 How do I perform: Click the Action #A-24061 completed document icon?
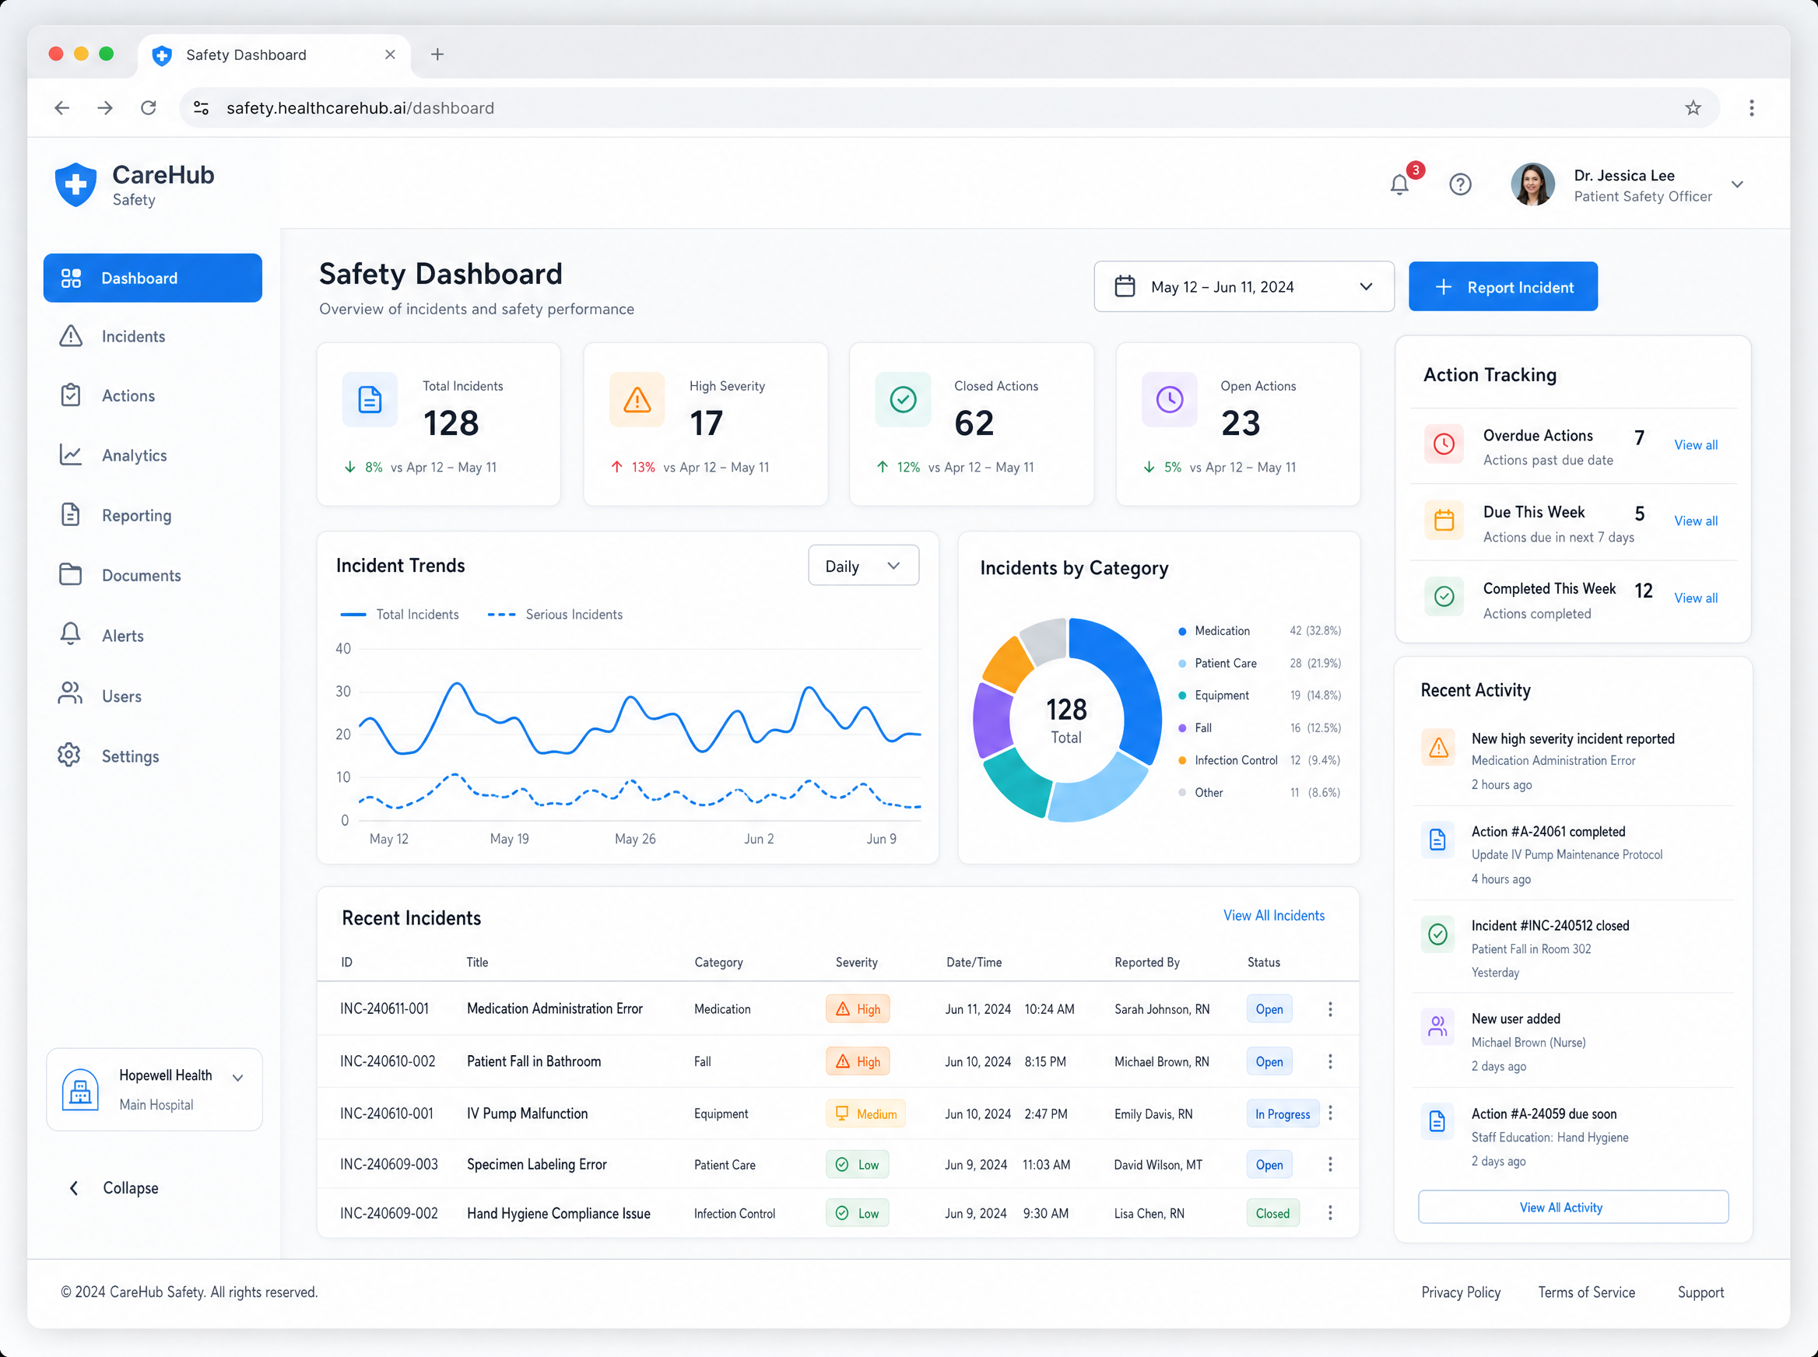[1437, 840]
